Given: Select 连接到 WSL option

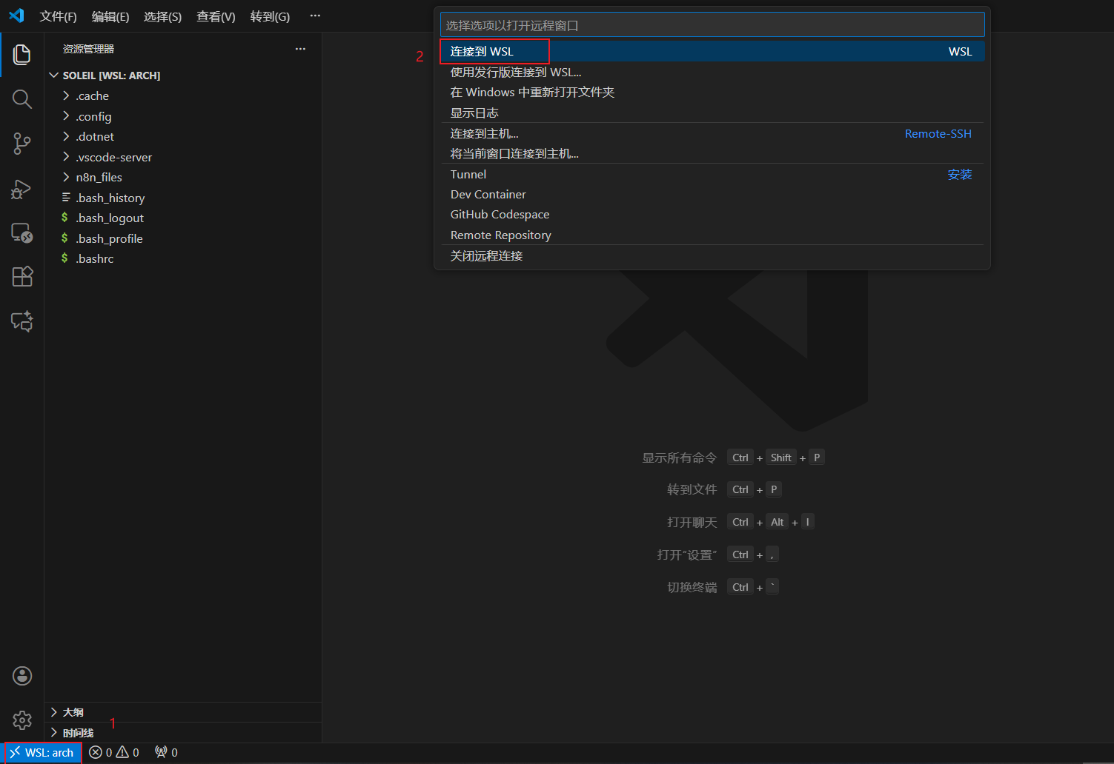Looking at the screenshot, I should (x=482, y=52).
